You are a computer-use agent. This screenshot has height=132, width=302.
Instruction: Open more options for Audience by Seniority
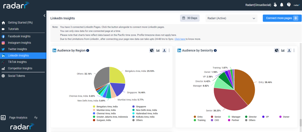click(294, 50)
